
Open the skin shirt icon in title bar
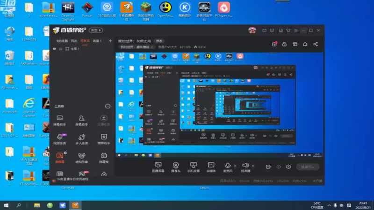pyautogui.click(x=288, y=30)
